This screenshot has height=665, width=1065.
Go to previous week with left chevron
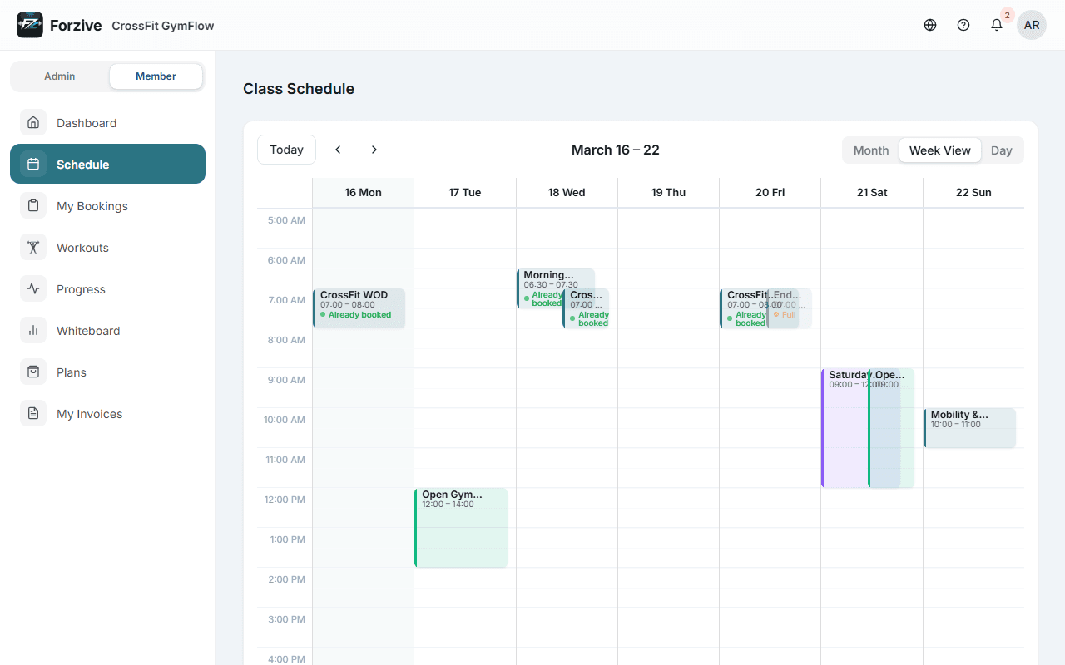point(338,150)
